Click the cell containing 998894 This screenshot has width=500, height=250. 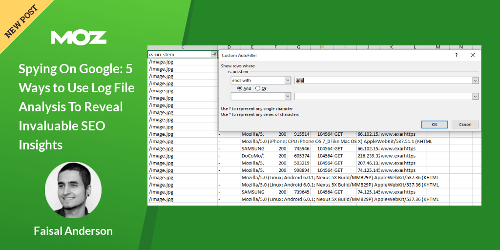tap(298, 170)
